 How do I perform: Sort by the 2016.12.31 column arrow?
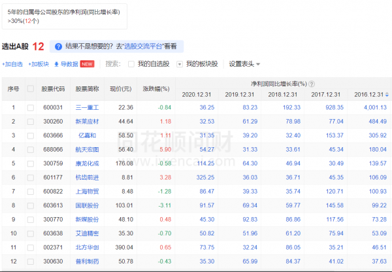tap(387, 95)
